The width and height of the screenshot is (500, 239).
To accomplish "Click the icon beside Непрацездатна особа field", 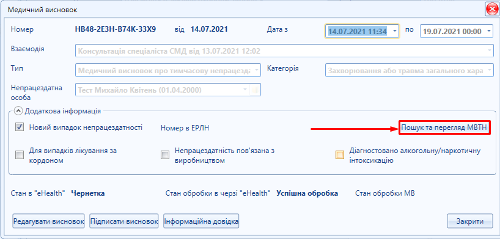I will [255, 90].
